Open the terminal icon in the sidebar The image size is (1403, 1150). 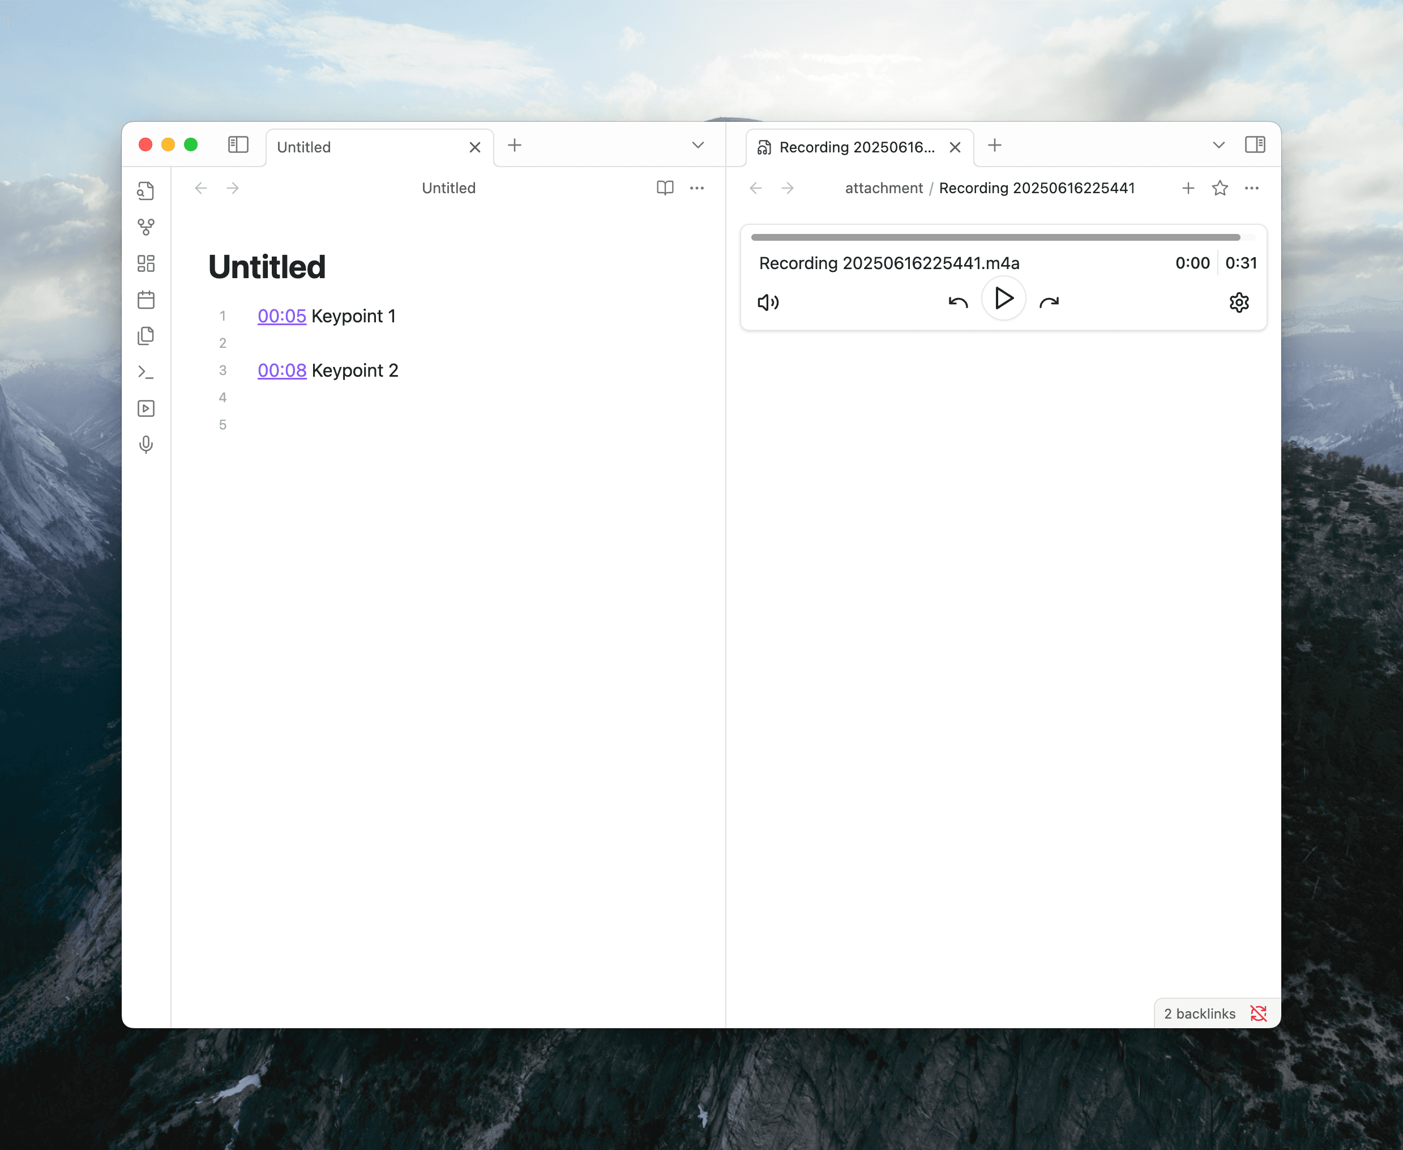pos(146,372)
